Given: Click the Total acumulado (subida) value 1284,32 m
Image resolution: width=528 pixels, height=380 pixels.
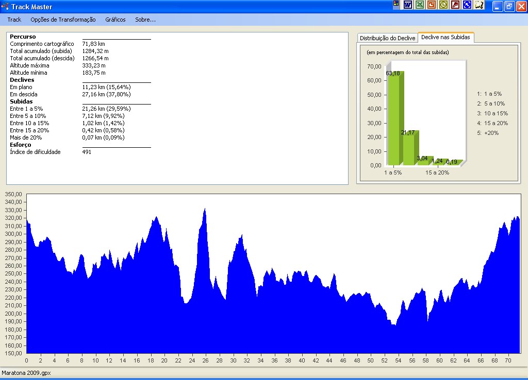Looking at the screenshot, I should tap(95, 51).
